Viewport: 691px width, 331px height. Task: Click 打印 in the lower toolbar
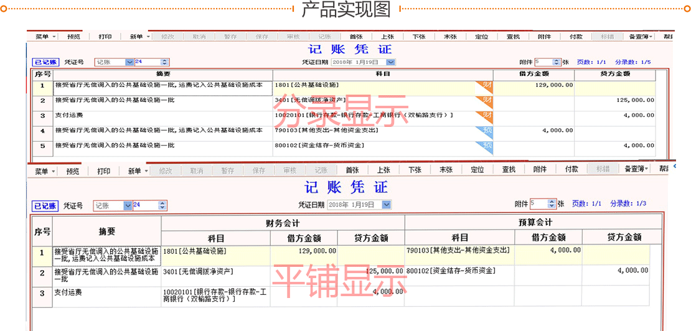click(104, 170)
